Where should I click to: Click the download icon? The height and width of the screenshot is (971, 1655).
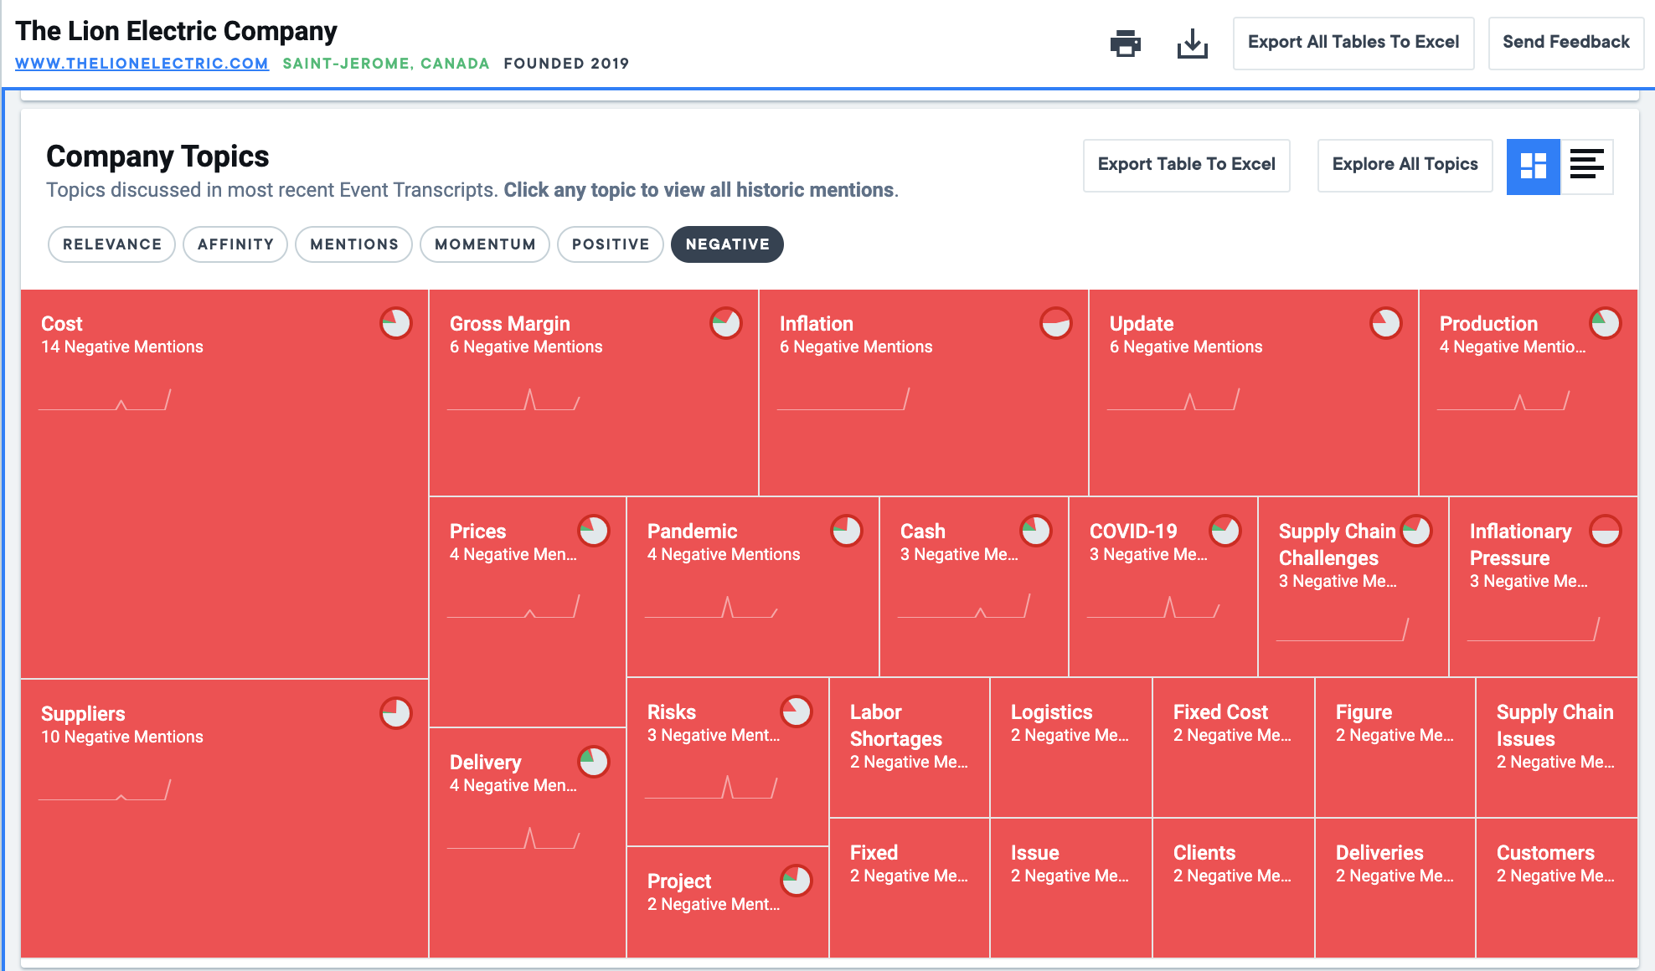tap(1192, 43)
